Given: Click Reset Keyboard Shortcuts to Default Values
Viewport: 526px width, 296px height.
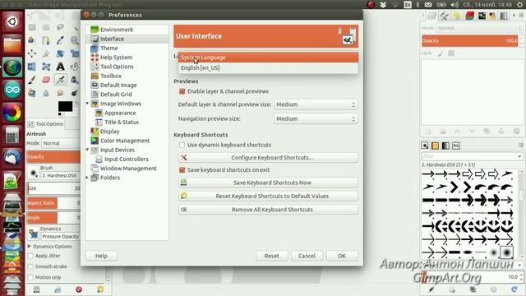Looking at the screenshot, I should (x=269, y=196).
